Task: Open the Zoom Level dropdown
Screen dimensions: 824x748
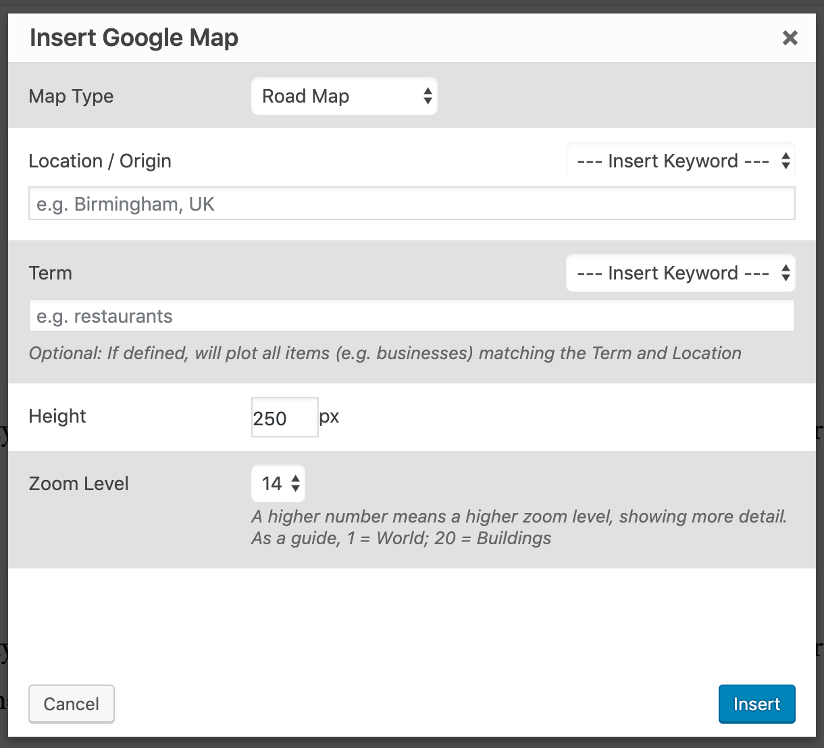Action: (278, 483)
